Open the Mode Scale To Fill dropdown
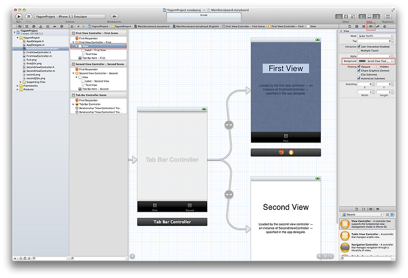Image resolution: width=408 pixels, height=278 pixels. 376,36
